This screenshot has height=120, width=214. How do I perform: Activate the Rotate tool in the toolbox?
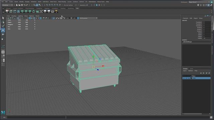click(x=3, y=34)
